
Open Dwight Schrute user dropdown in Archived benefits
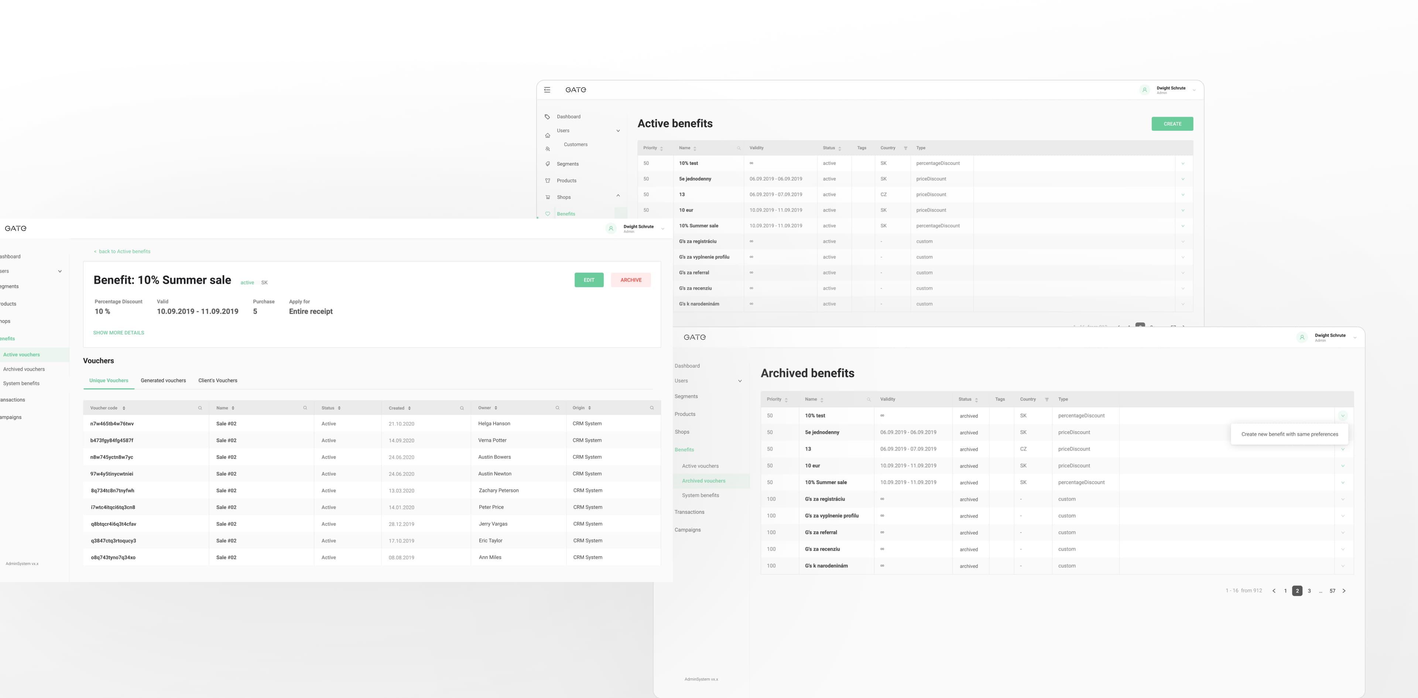(1355, 338)
